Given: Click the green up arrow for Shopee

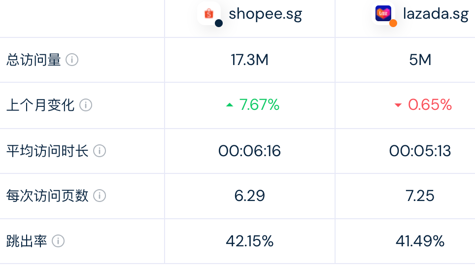Looking at the screenshot, I should click(230, 105).
